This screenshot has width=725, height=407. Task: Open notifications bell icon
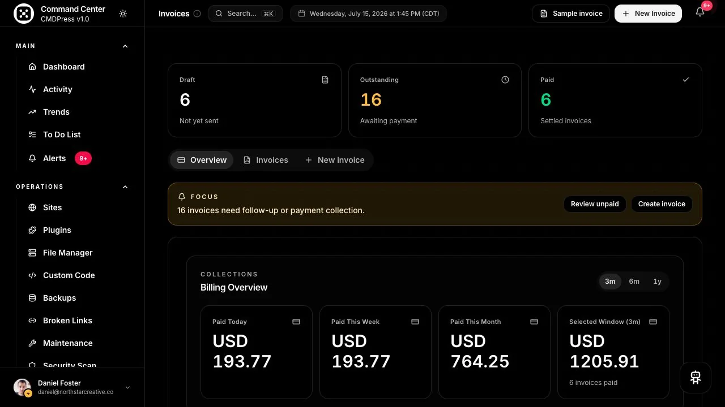[700, 12]
